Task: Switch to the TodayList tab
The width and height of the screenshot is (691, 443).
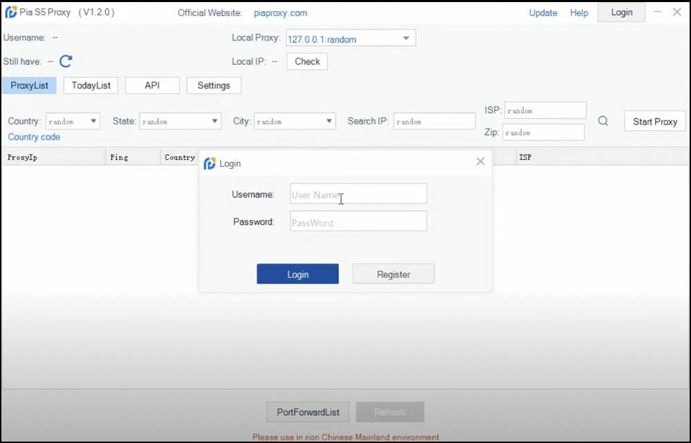Action: point(91,86)
